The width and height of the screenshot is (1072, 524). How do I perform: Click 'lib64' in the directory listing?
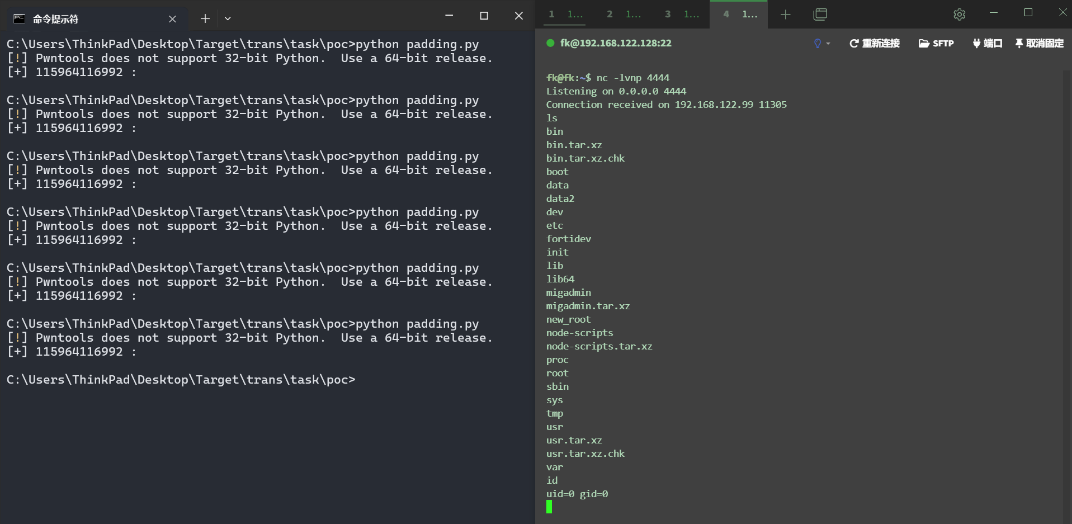pos(560,279)
